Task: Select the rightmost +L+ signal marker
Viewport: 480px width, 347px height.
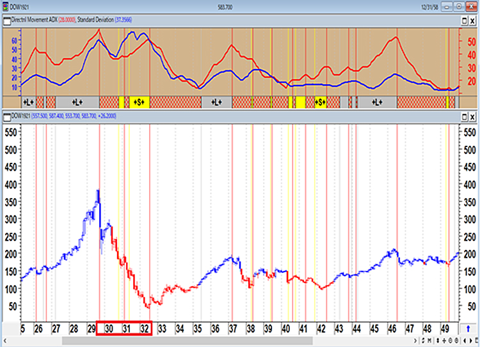Action: tap(377, 102)
